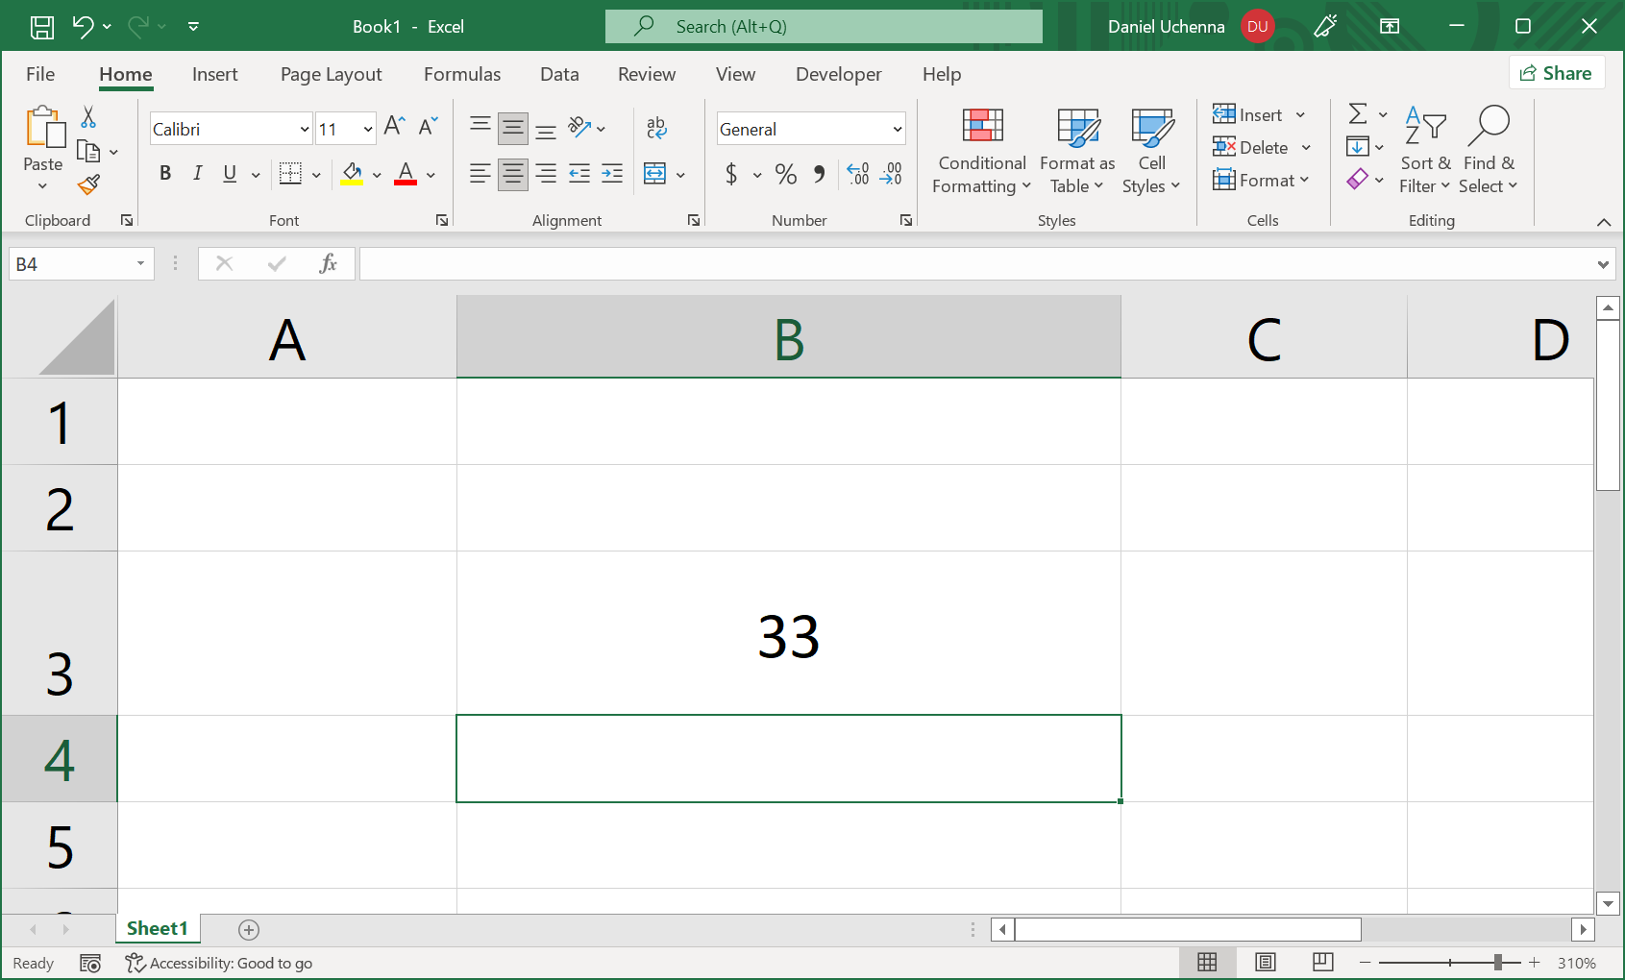1625x980 pixels.
Task: Select the Wrap Text icon
Action: click(656, 128)
